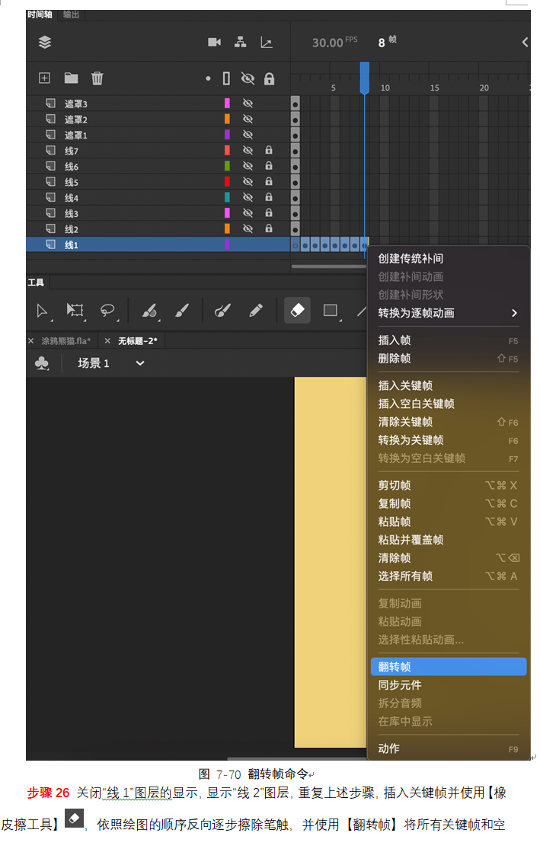Toggle outline column header for all layers
Viewport: 540px width, 852px height.
click(226, 78)
